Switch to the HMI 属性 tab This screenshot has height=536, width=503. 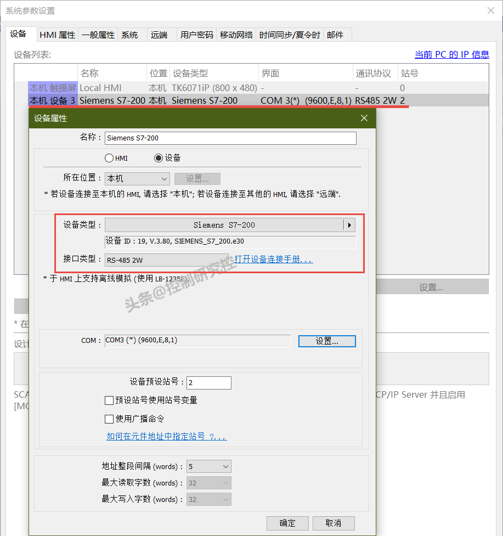[57, 35]
